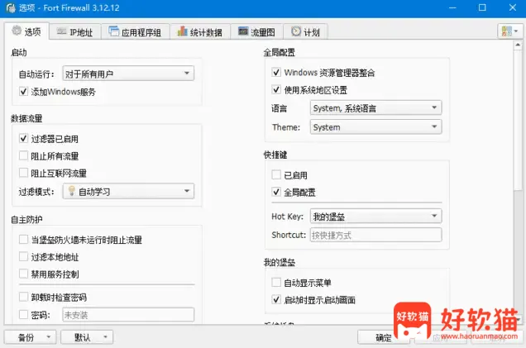The width and height of the screenshot is (526, 348).
Task: Maximize the Fort Firewall window
Action: [x=482, y=7]
